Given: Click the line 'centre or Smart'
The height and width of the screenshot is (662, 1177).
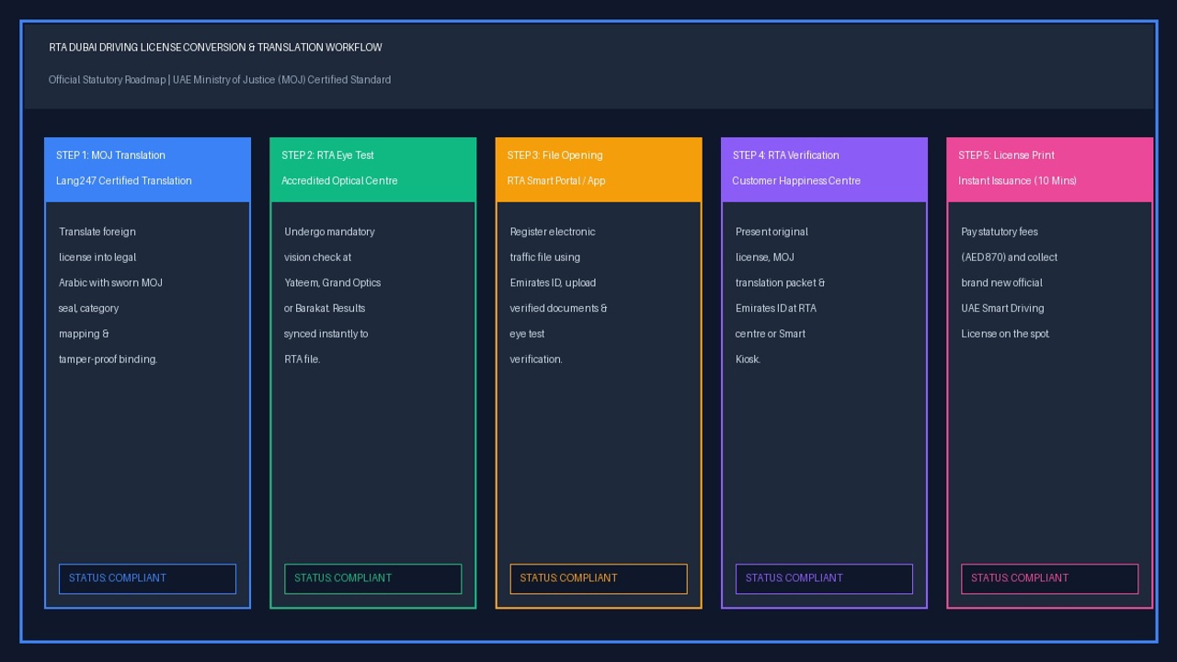Looking at the screenshot, I should 771,334.
